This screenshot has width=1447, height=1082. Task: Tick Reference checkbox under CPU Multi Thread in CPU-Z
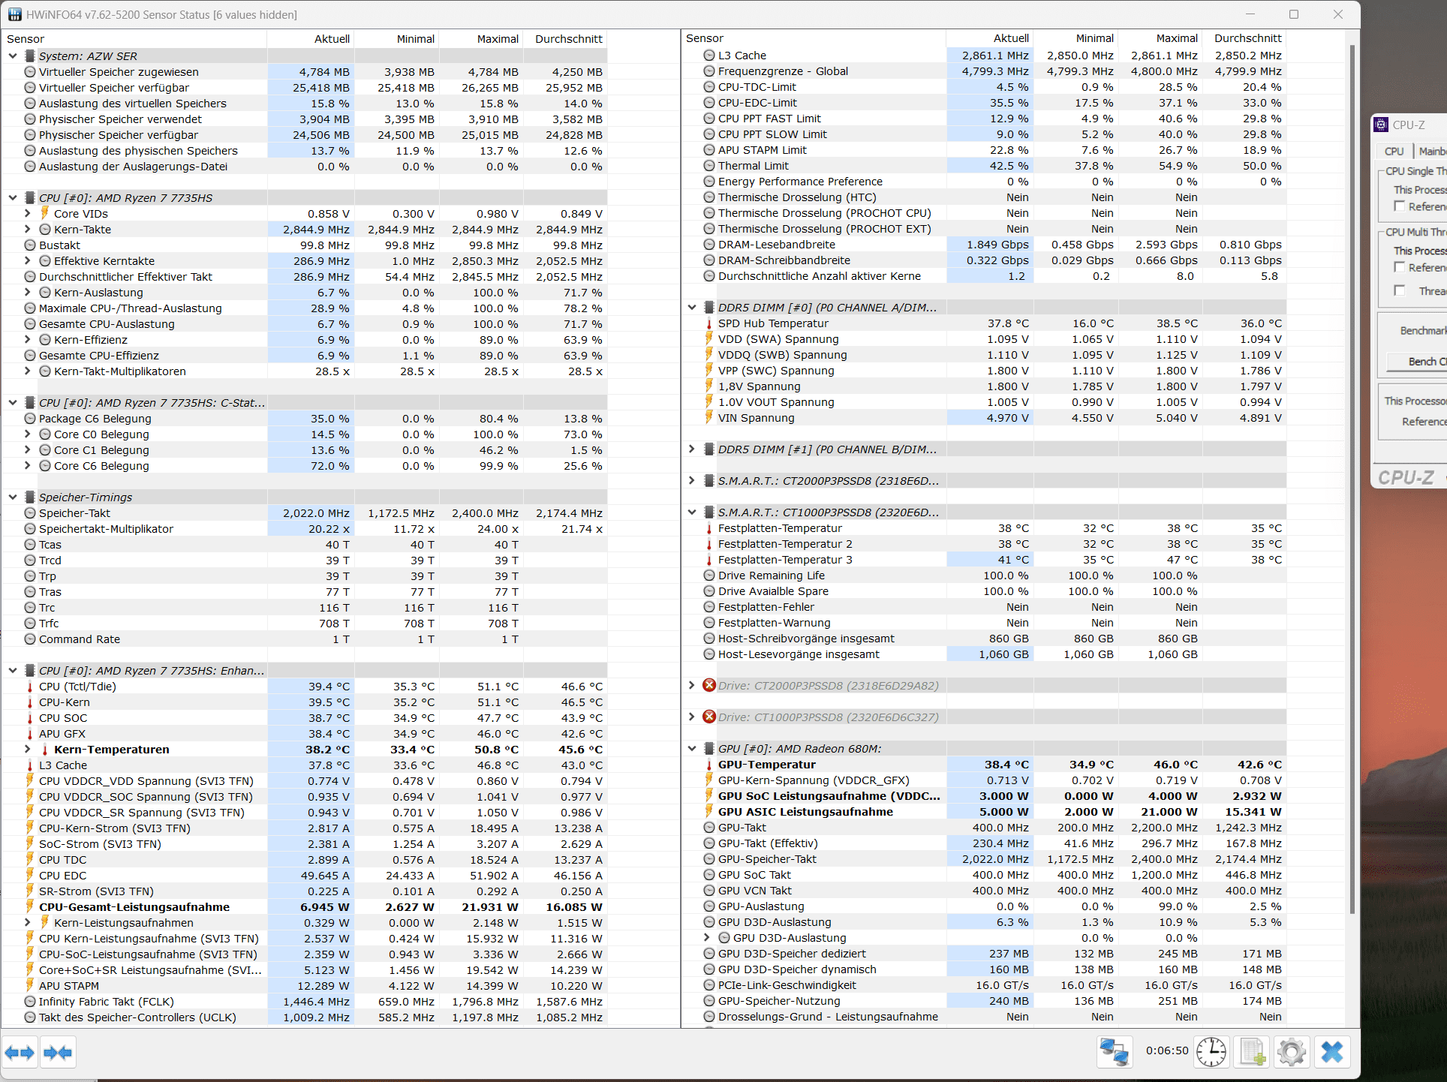1400,267
